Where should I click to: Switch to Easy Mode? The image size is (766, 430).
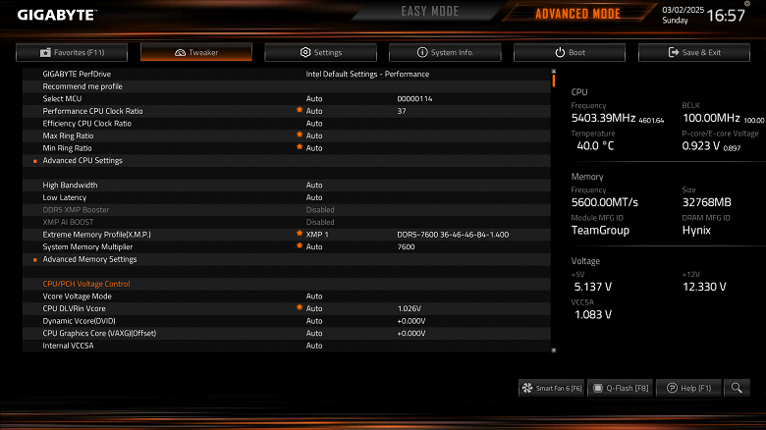coord(430,11)
